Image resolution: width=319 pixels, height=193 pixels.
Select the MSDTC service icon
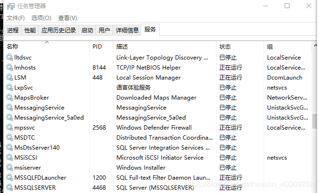point(10,137)
